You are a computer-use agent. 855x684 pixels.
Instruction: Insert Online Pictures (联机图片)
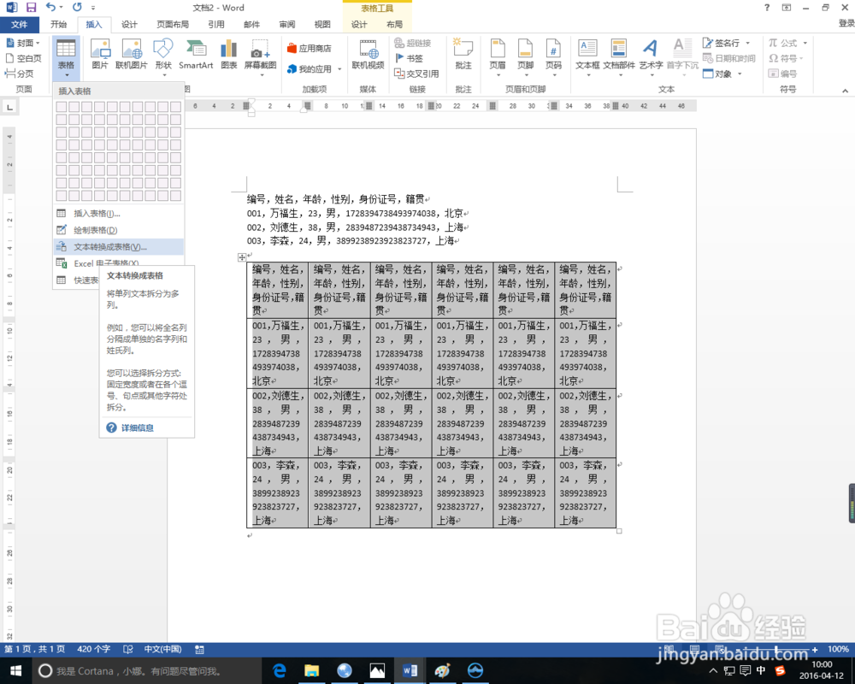click(132, 55)
